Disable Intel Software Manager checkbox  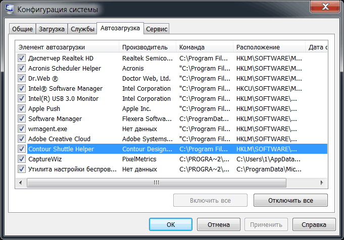22,88
